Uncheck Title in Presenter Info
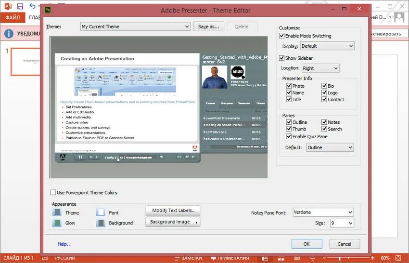Viewport: 409px width, 263px height. point(289,99)
